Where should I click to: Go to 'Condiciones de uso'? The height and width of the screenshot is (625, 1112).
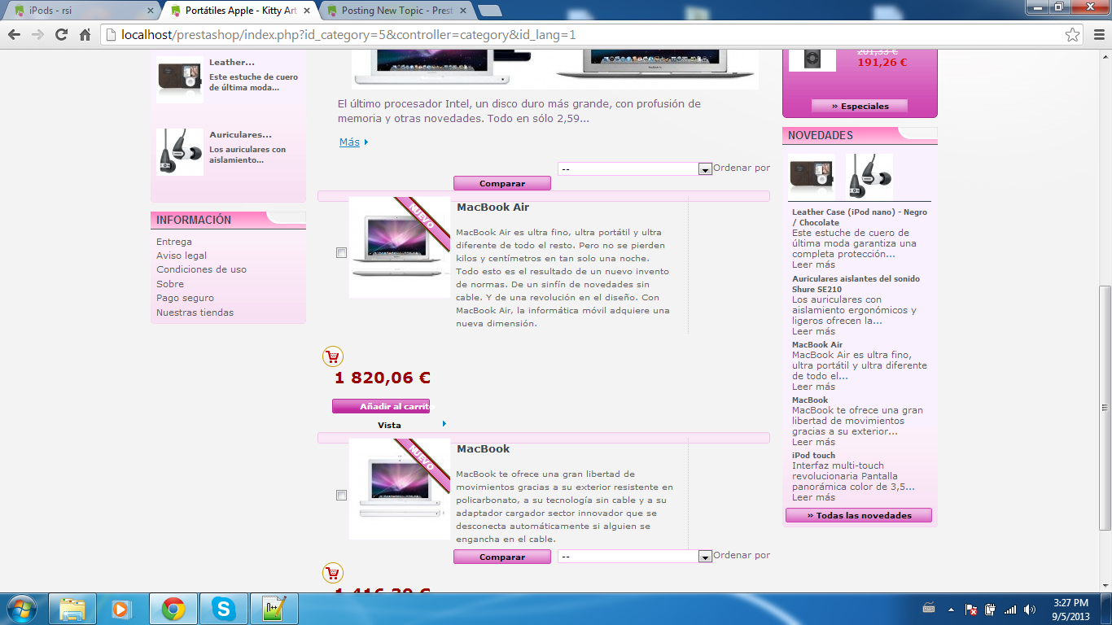tap(201, 269)
